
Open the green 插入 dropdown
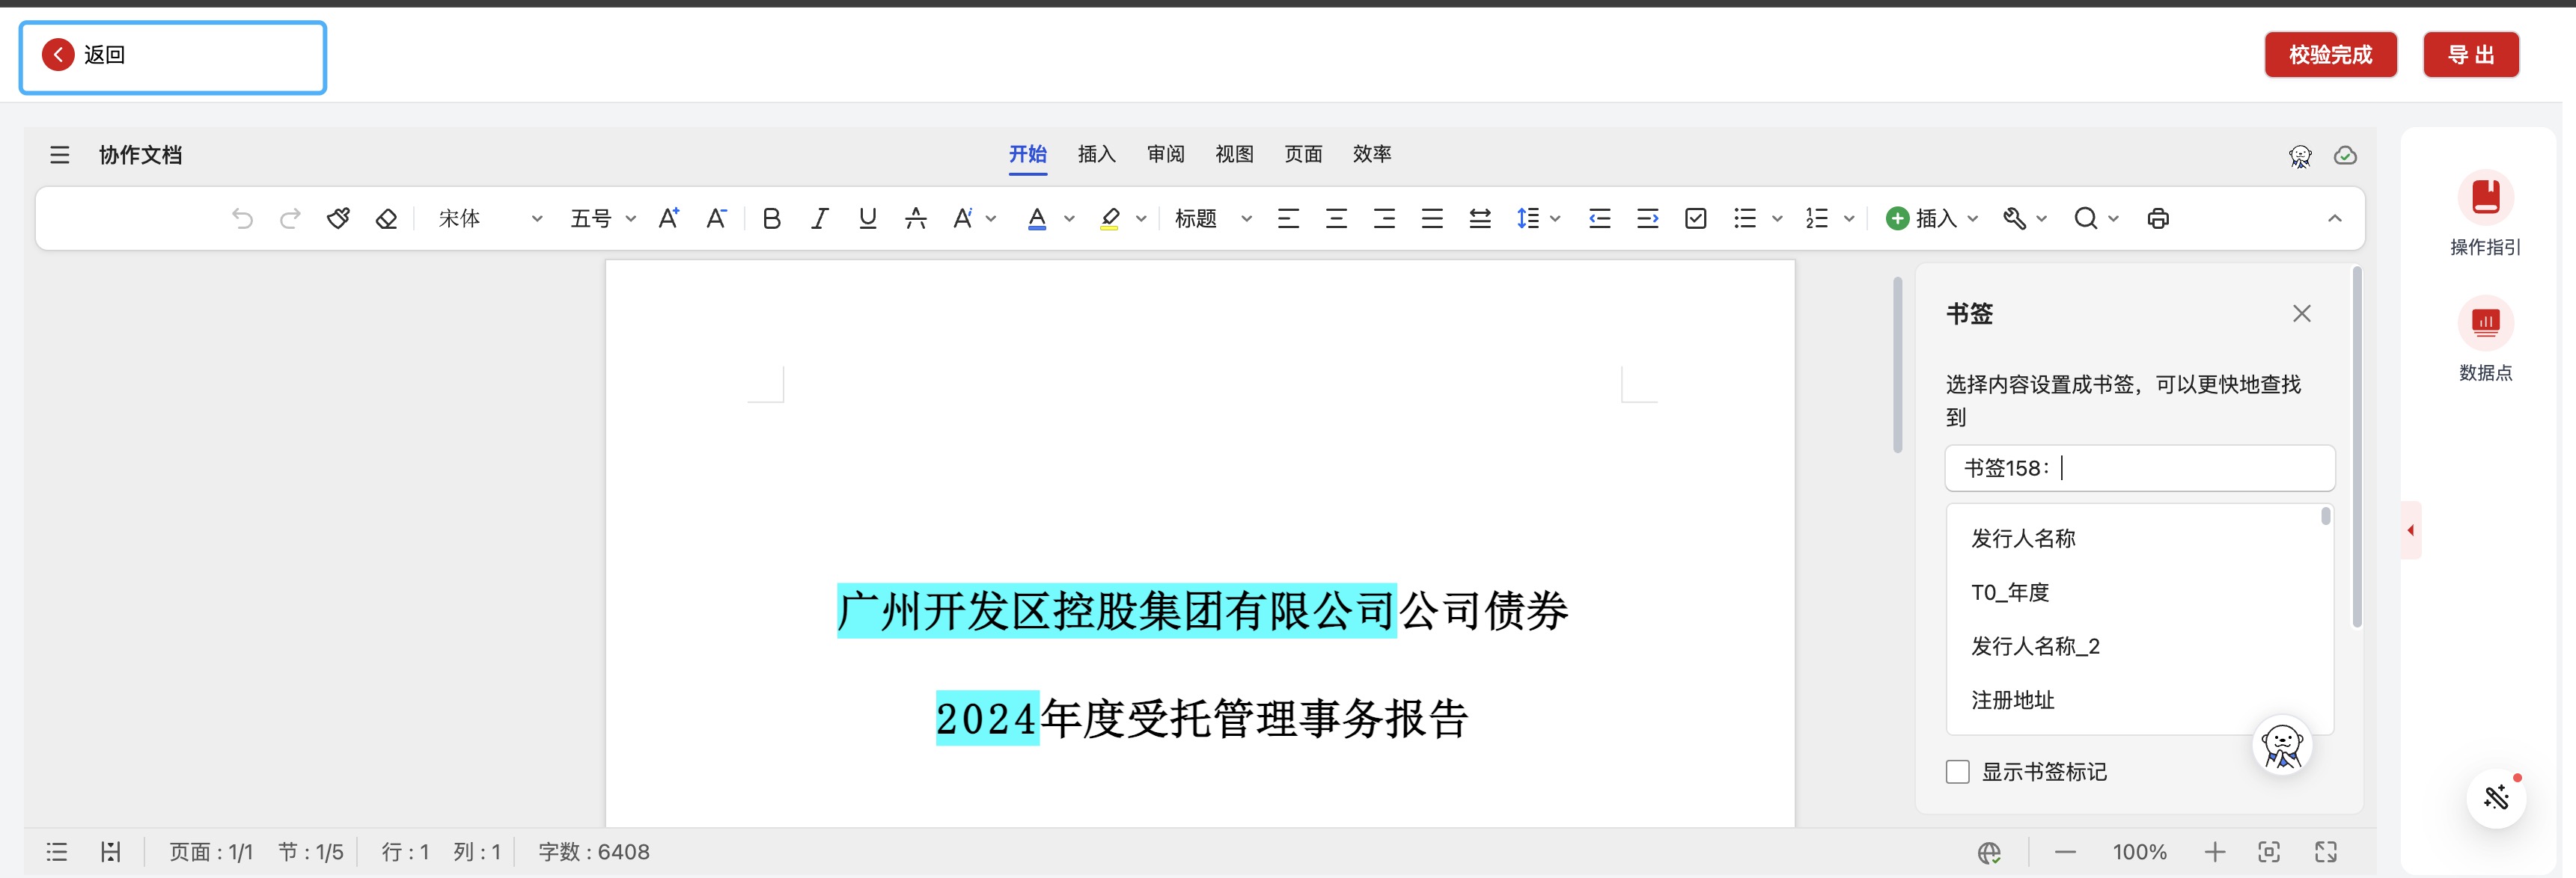(1932, 218)
